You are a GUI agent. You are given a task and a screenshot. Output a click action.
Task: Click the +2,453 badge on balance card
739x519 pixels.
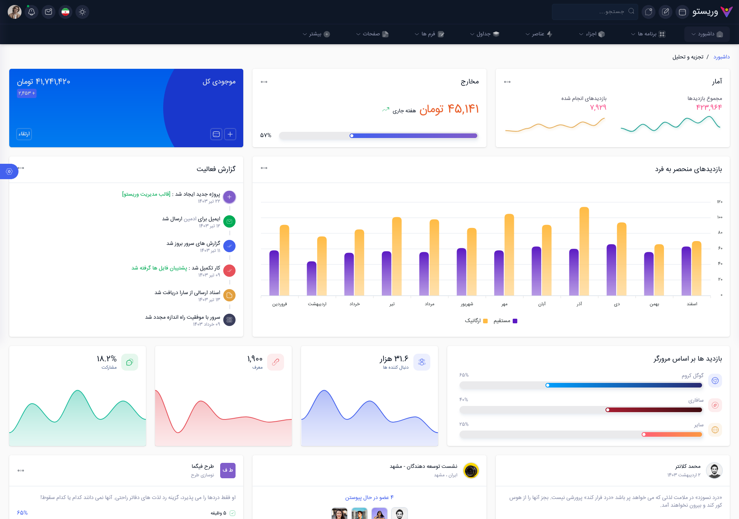(x=27, y=93)
